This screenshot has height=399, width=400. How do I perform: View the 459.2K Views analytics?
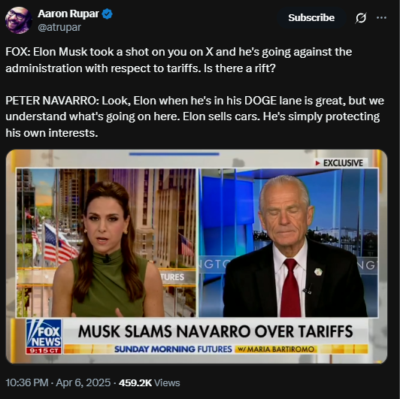point(149,382)
